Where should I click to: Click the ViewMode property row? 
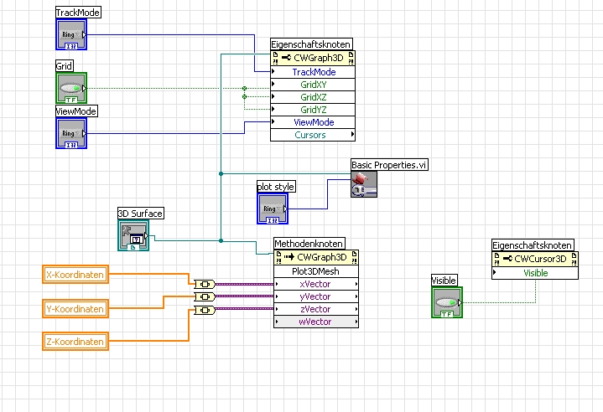coord(313,122)
